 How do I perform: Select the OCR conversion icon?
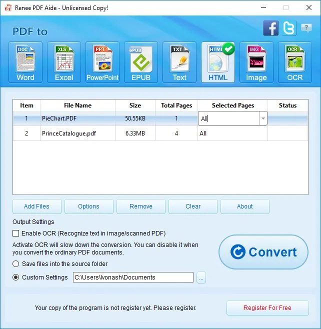295,62
